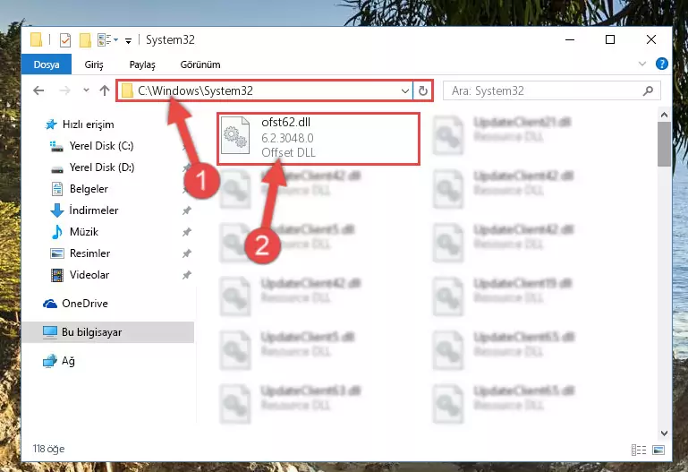This screenshot has width=688, height=472.
Task: Select the Görünüm ribbon tab
Action: 200,64
